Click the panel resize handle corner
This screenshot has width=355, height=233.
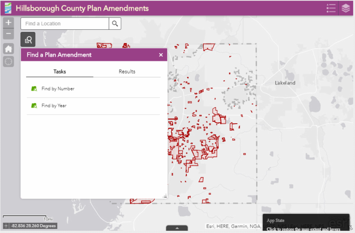165,196
